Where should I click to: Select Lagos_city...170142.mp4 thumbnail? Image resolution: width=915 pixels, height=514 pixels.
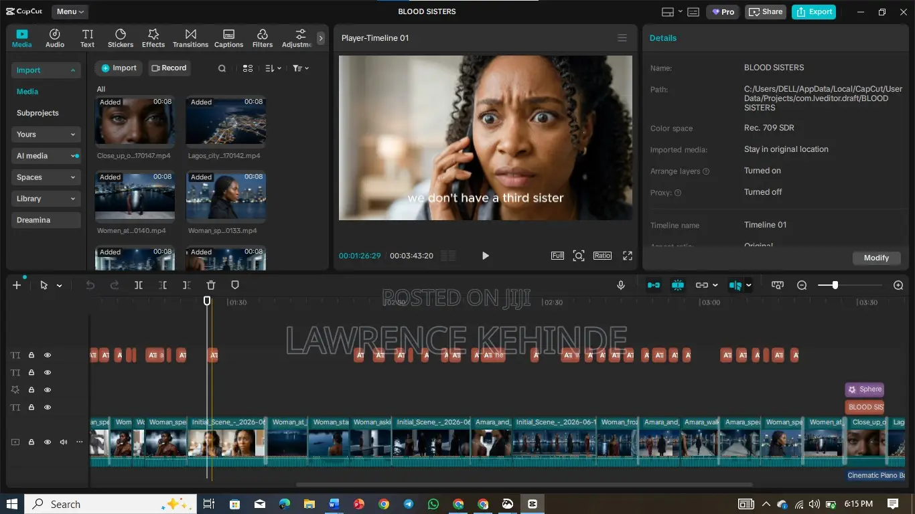click(x=226, y=121)
